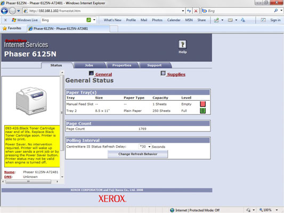Switch to the Jobs tab

89,65
